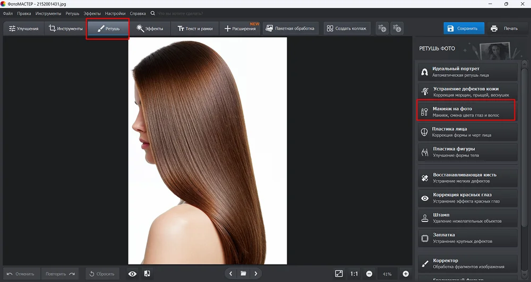531x282 pixels.
Task: Click the РЕТУШЬ ФОТО panel header
Action: 437,49
